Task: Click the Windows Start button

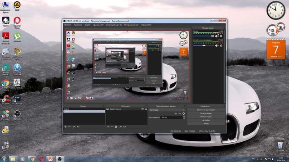Action: tap(4, 159)
